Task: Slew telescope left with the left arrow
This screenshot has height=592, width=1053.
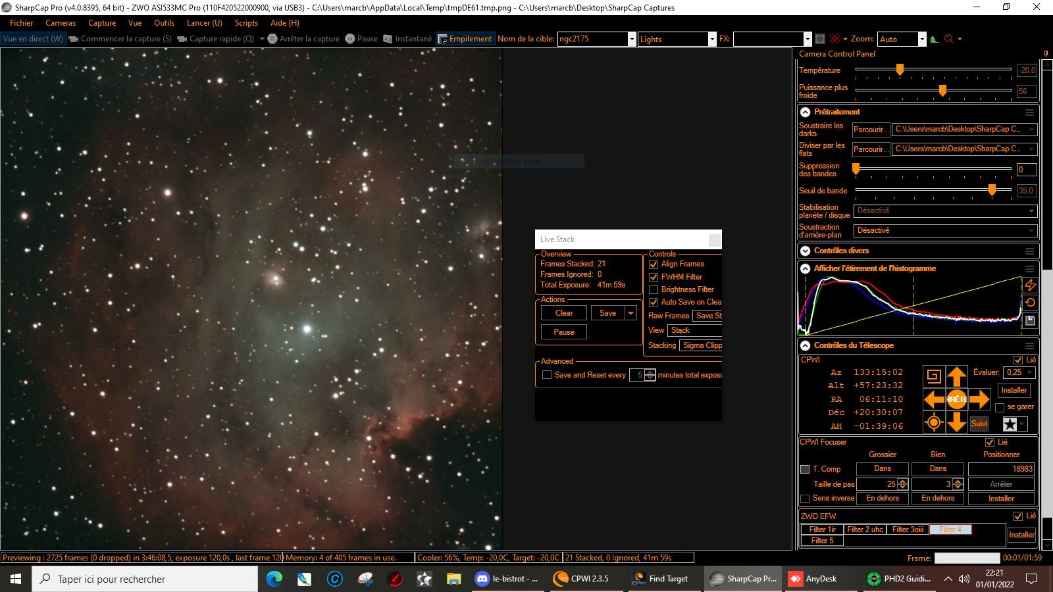Action: click(x=934, y=399)
